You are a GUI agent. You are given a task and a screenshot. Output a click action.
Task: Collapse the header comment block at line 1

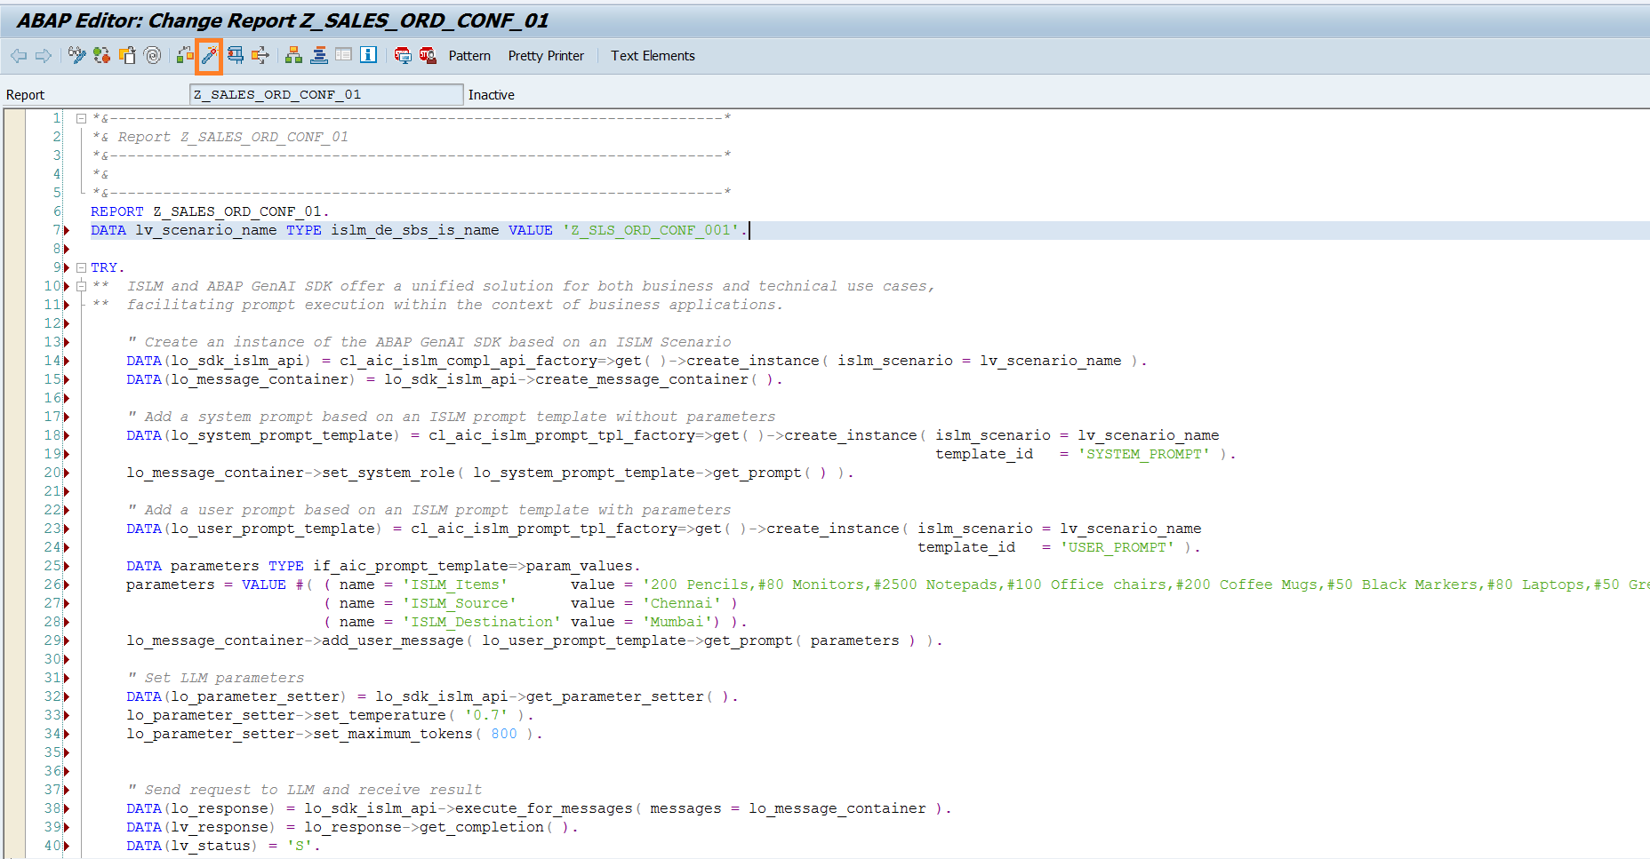81,118
